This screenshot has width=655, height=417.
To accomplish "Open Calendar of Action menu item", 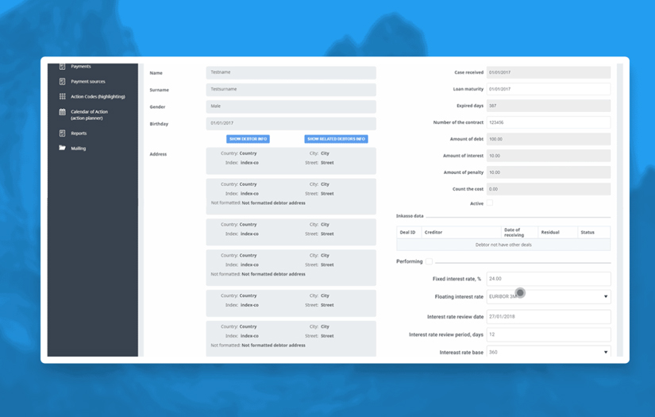I will pos(89,115).
